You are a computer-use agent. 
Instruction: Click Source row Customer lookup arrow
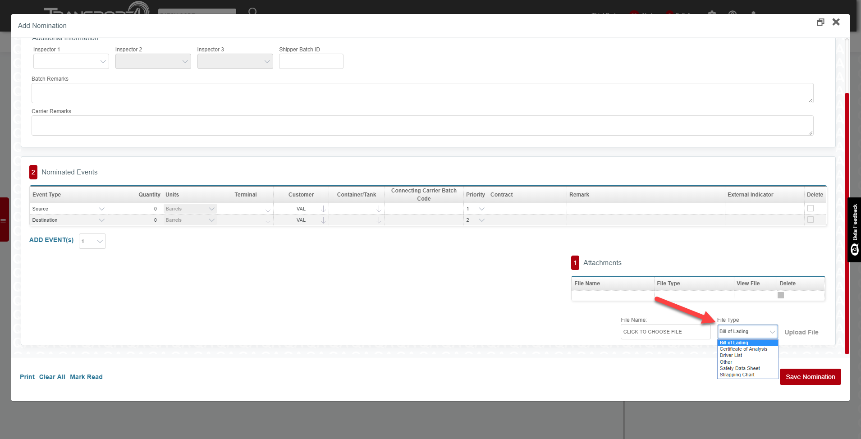point(323,209)
